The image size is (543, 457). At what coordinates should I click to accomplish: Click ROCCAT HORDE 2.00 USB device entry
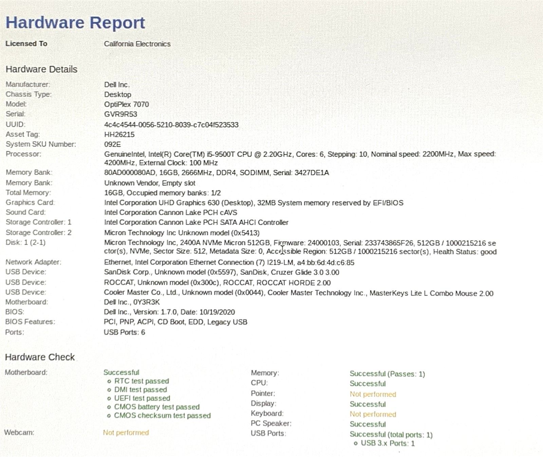217,283
